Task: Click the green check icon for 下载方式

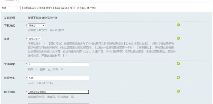Action: [178, 25]
